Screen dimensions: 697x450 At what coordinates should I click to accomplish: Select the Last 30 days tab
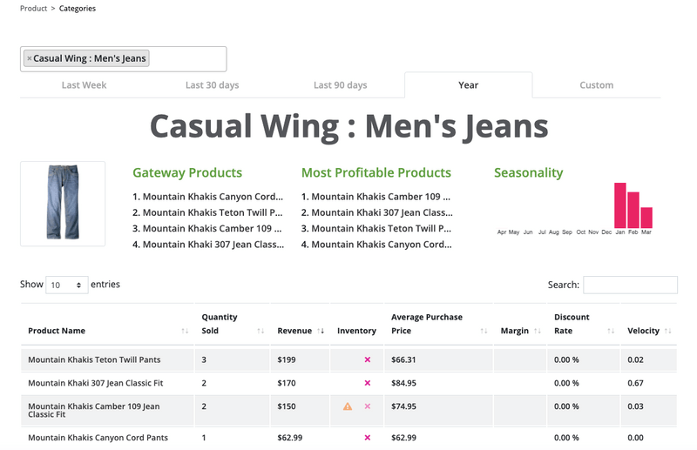(x=212, y=85)
